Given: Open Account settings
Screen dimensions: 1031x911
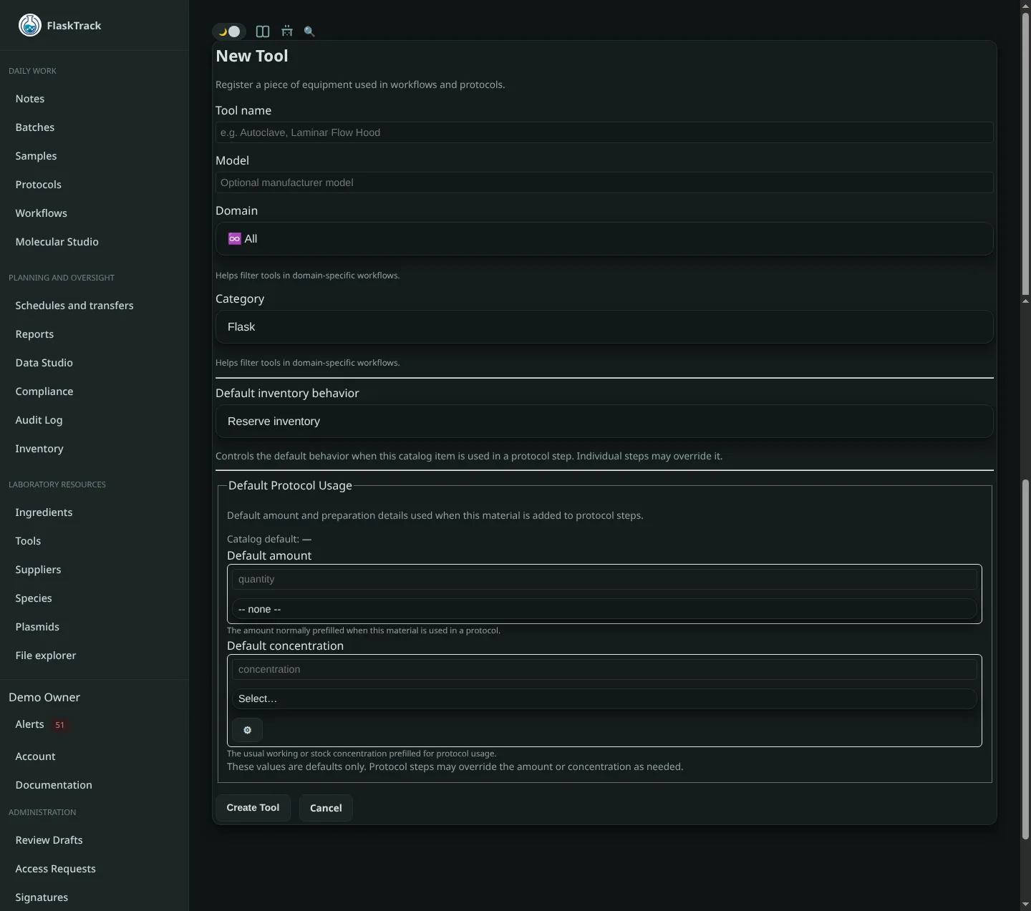Looking at the screenshot, I should point(35,756).
